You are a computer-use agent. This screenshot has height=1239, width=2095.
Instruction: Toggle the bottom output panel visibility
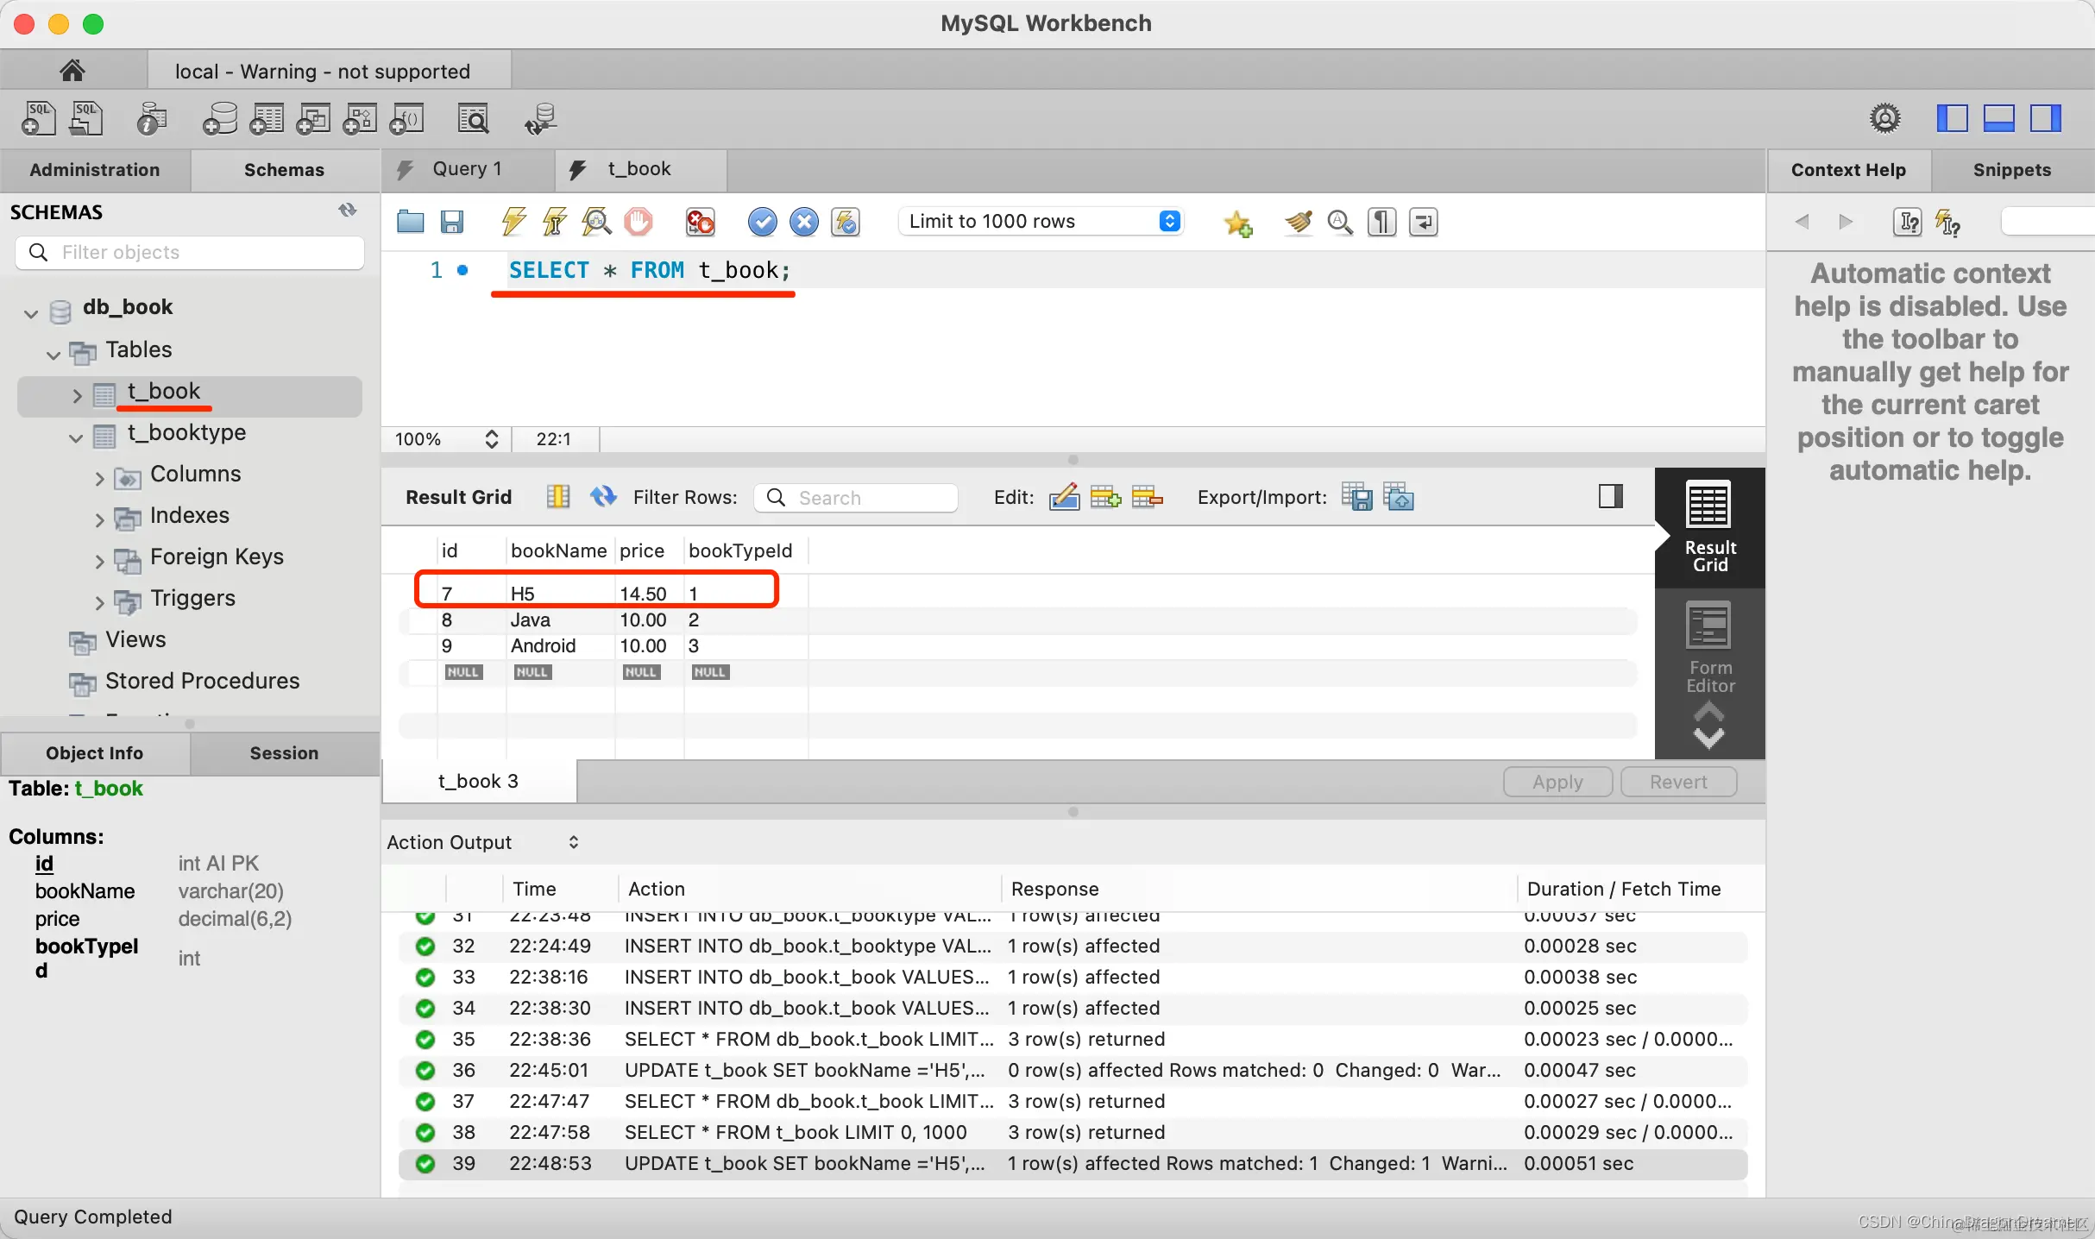tap(1998, 118)
